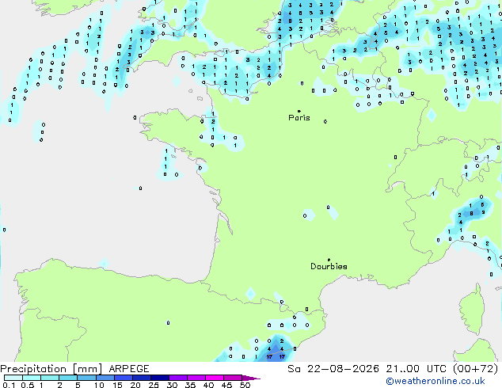The height and width of the screenshot is (388, 502).
Task: Pick the 20–25 mm legend color
Action: pos(141,378)
